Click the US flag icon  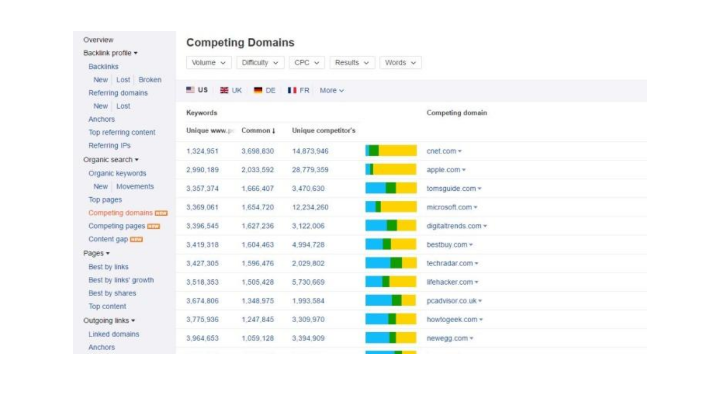click(191, 90)
